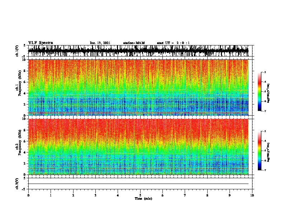Click the time-axis tick label "10"
This screenshot has width=284, height=219.
pyautogui.click(x=252, y=195)
